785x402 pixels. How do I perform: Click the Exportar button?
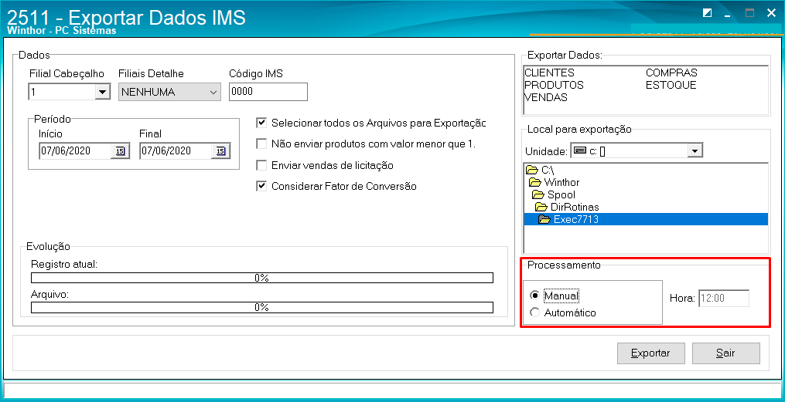pos(650,353)
